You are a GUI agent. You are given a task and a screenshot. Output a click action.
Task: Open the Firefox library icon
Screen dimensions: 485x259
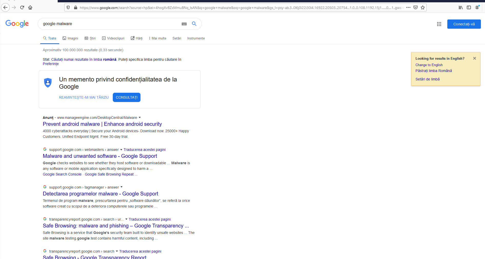coord(460,7)
